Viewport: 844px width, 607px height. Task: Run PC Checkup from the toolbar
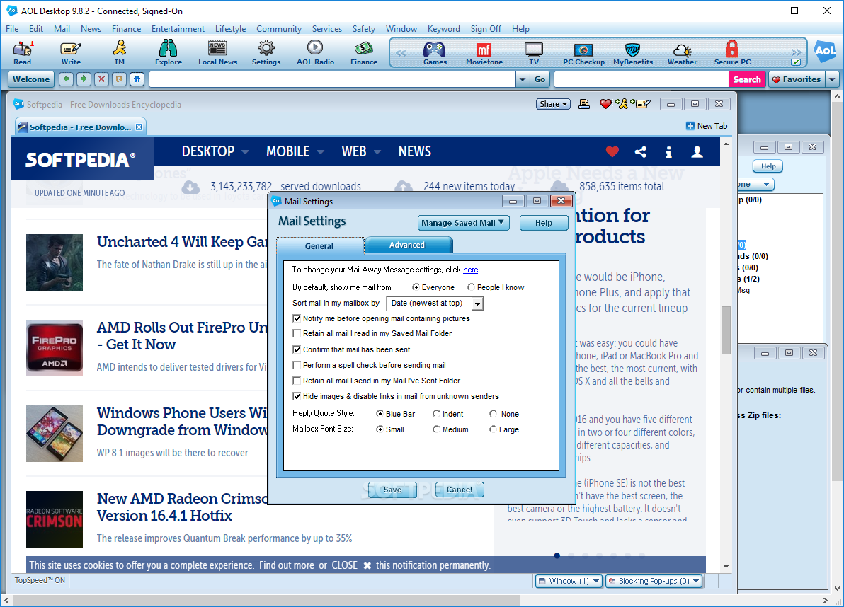point(583,54)
